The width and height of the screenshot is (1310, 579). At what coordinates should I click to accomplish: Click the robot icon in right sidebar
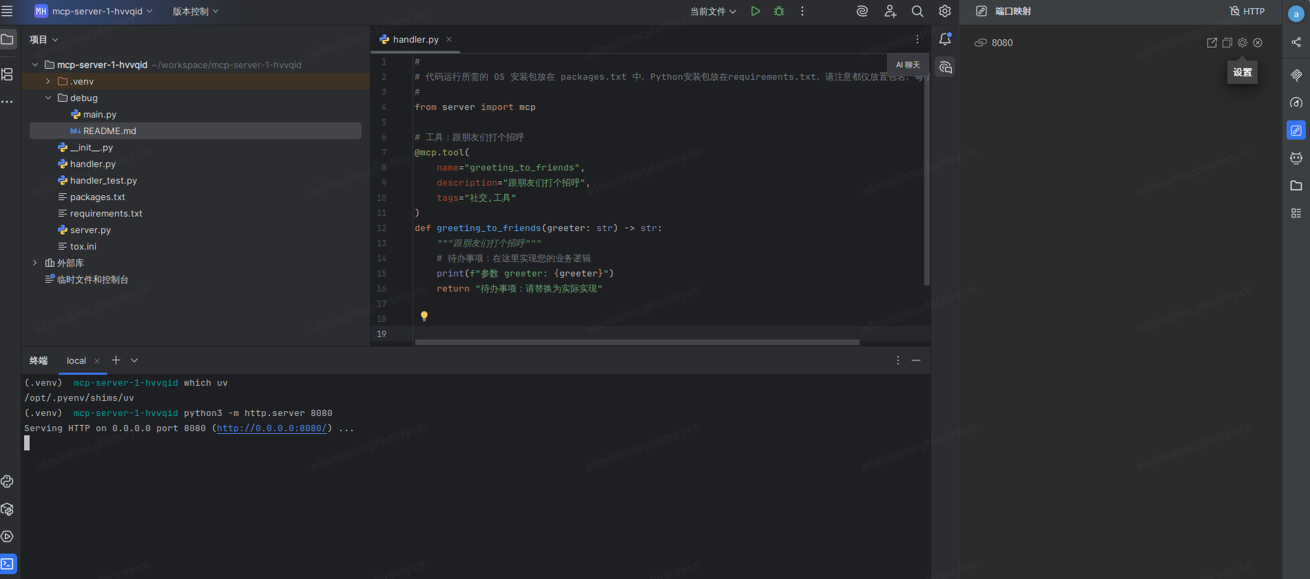click(x=1296, y=158)
